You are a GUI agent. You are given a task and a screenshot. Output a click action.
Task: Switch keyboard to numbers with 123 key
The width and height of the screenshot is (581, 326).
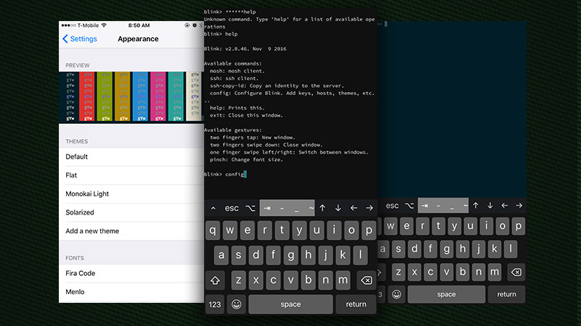point(214,304)
